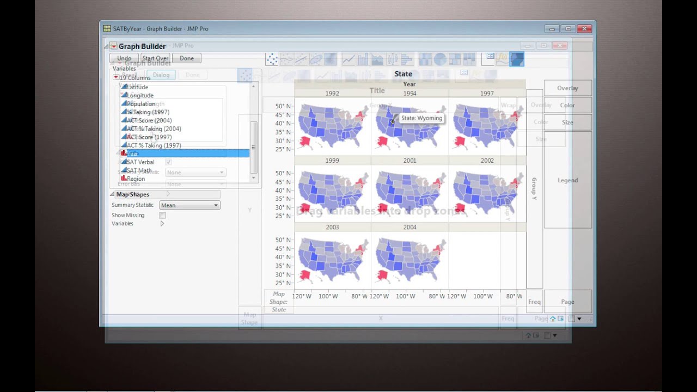Click the layout icon before the bottom dropdown arrow
The width and height of the screenshot is (697, 392).
[572, 318]
